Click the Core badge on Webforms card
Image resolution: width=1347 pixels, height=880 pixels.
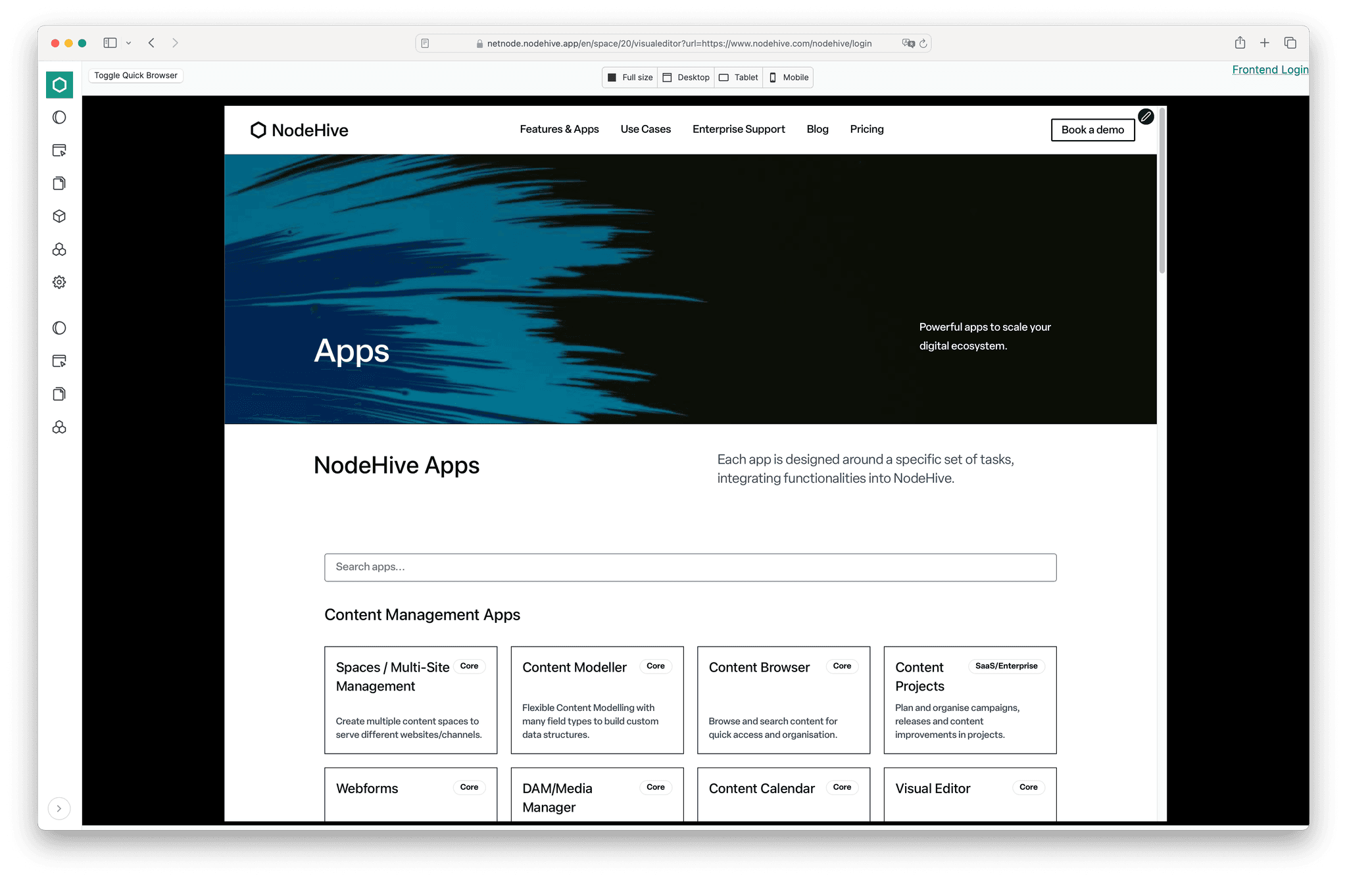point(469,787)
